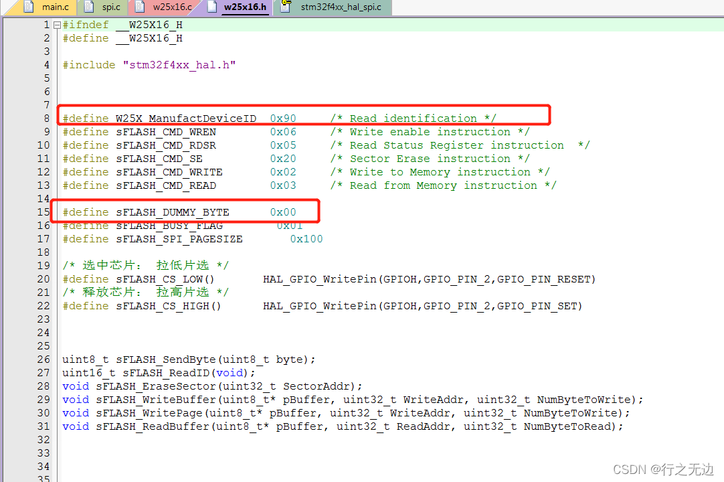This screenshot has width=724, height=482.
Task: Click the file icon on w25x16.h tab
Action: [x=212, y=7]
